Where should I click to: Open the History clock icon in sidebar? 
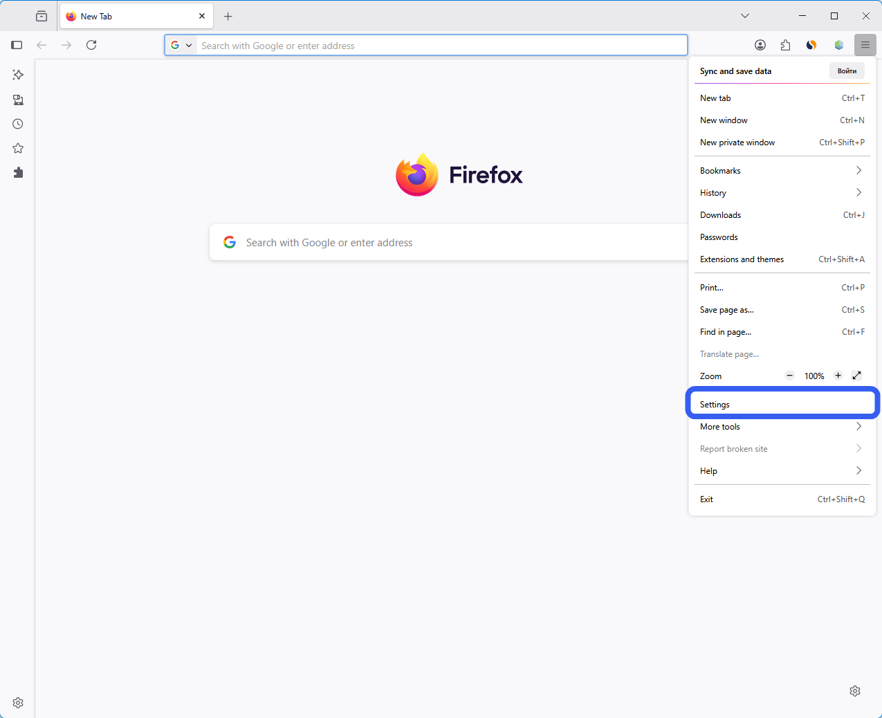[18, 124]
